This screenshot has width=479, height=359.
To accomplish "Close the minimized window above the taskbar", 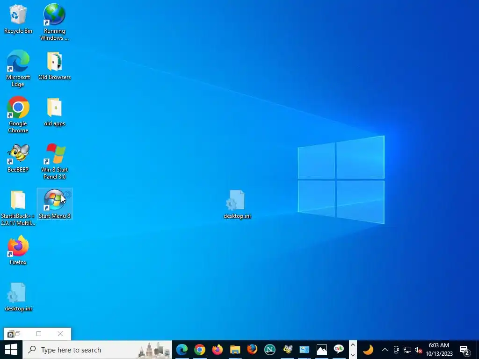I will [60, 334].
